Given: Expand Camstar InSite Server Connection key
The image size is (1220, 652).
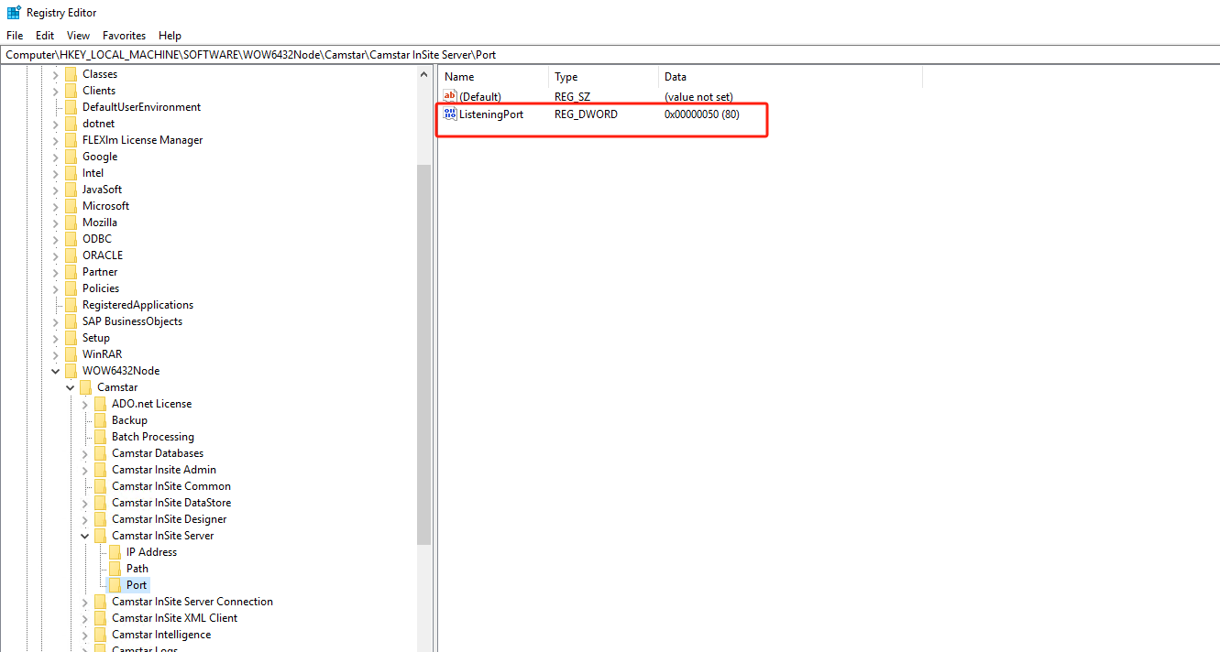Looking at the screenshot, I should (85, 602).
